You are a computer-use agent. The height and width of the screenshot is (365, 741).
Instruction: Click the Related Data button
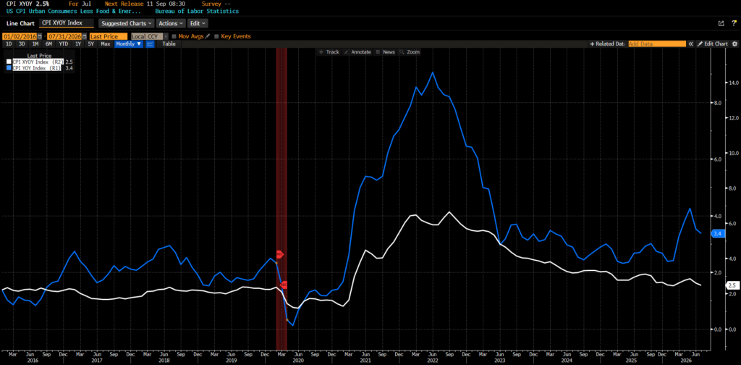[x=607, y=44]
